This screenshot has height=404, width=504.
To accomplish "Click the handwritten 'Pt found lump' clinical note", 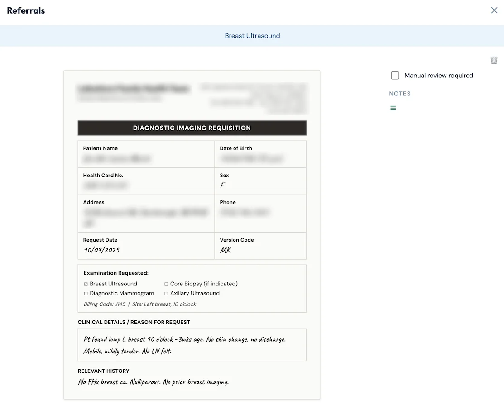I will click(x=184, y=339).
